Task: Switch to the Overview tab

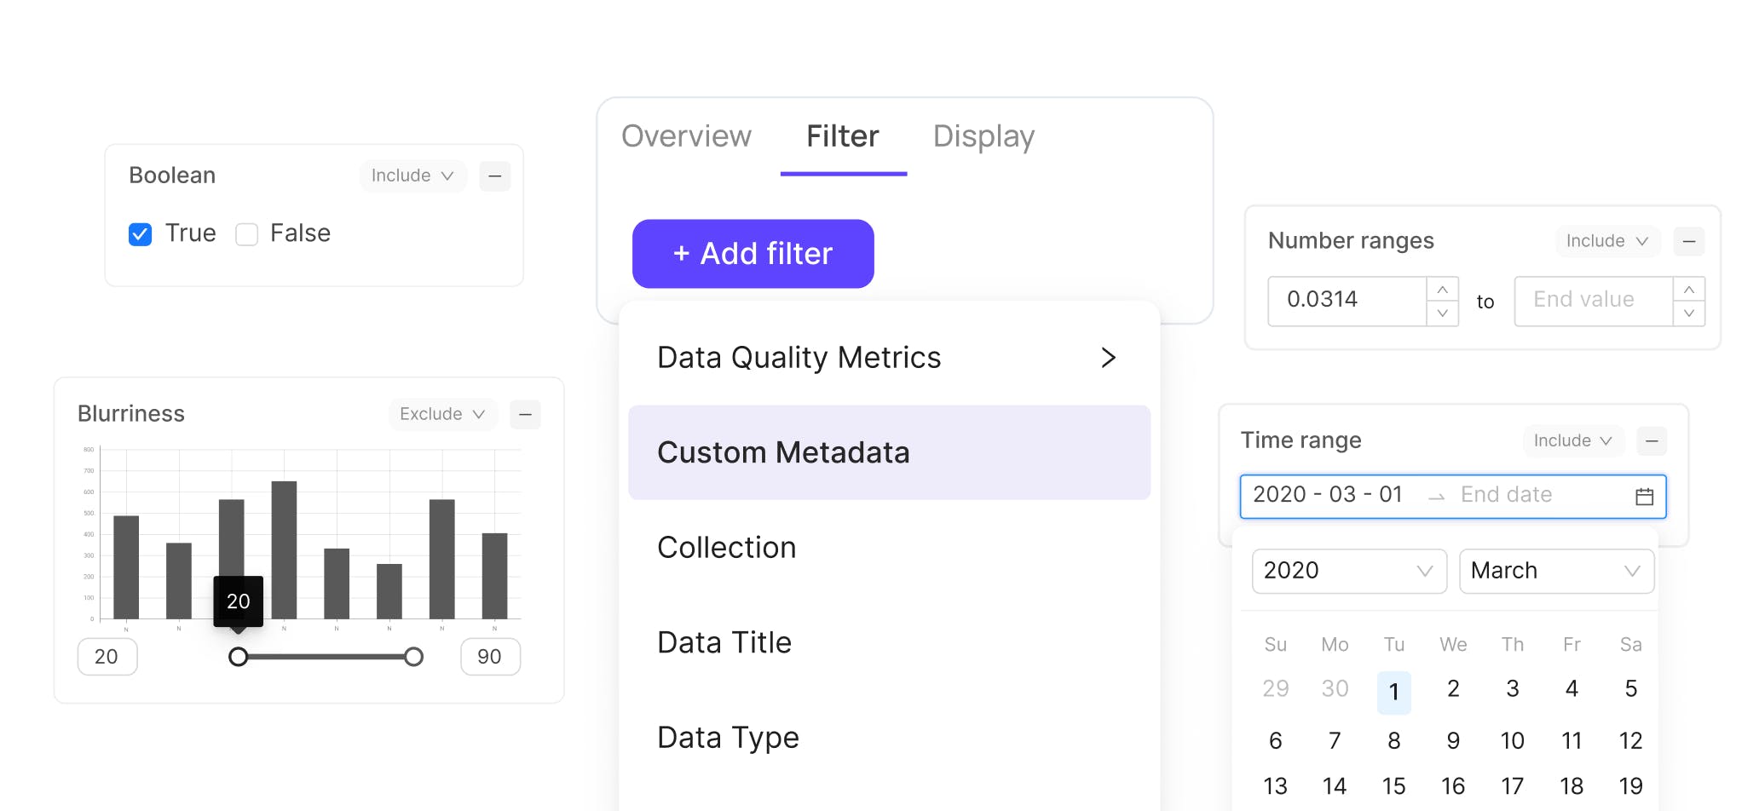Action: [686, 136]
